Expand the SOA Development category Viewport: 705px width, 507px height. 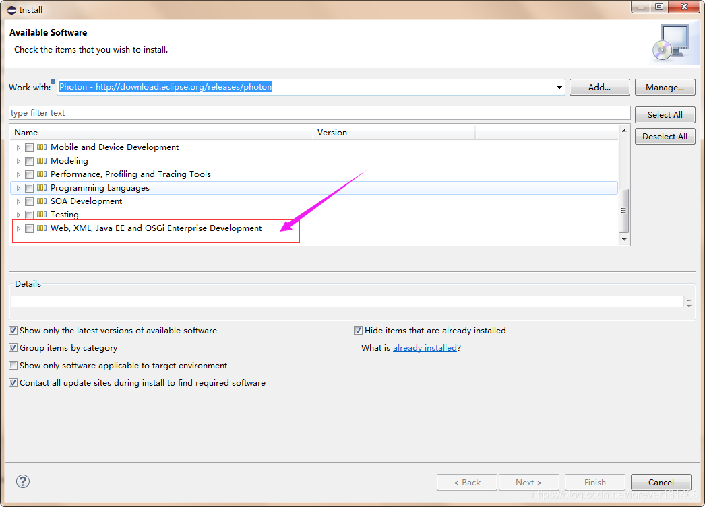[18, 201]
